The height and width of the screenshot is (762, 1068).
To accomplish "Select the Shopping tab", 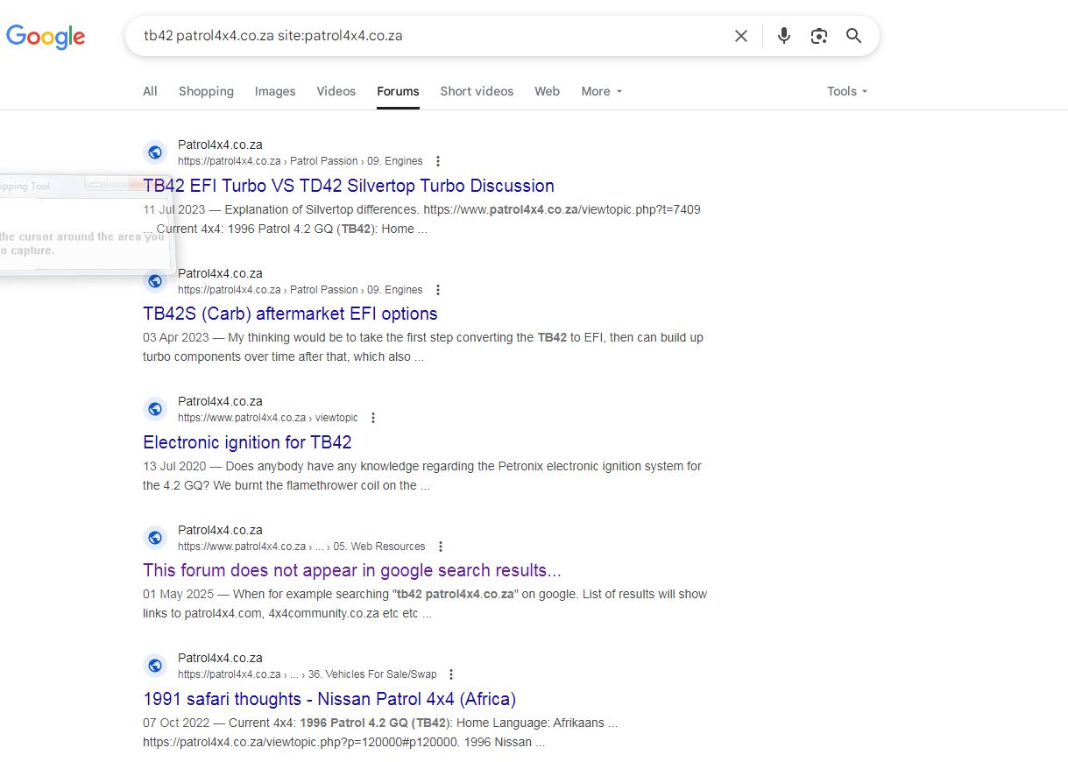I will 206,91.
